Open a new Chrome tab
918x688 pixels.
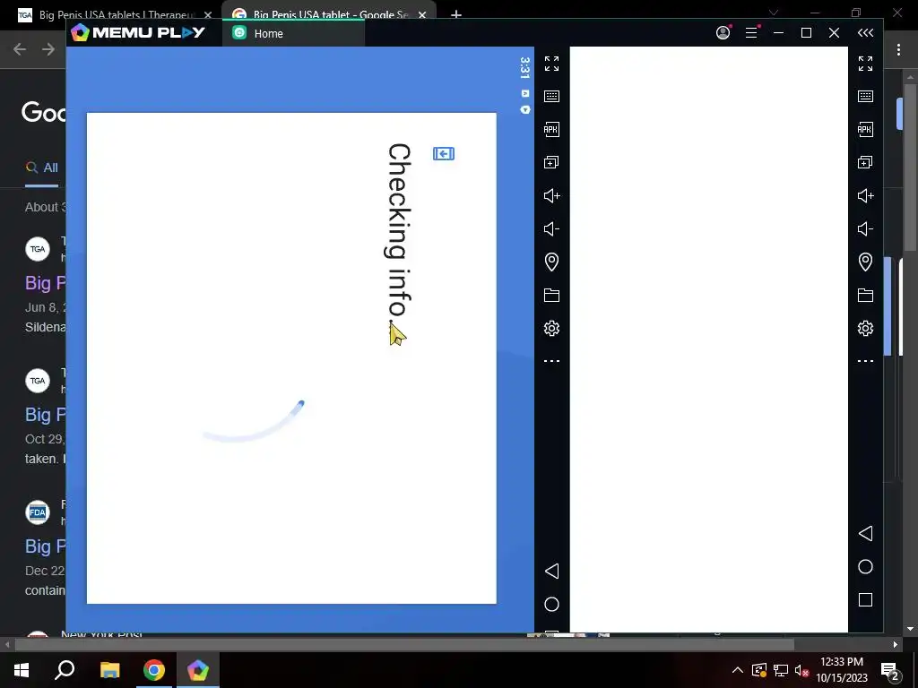coord(456,14)
